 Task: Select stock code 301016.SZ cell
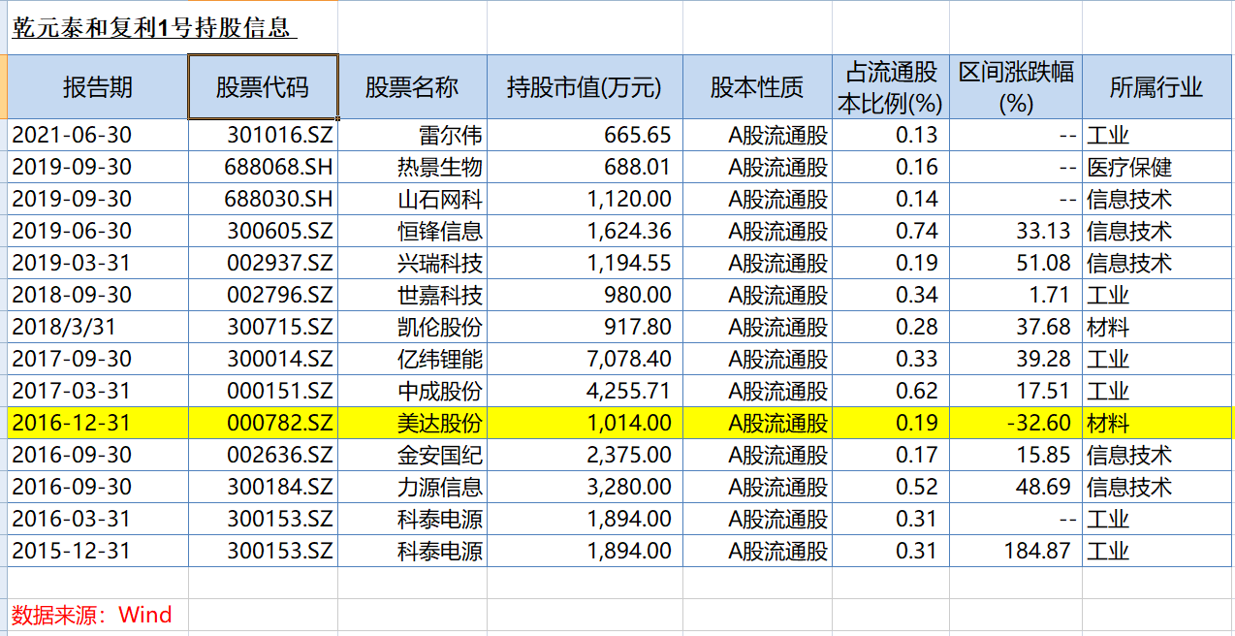[x=280, y=136]
